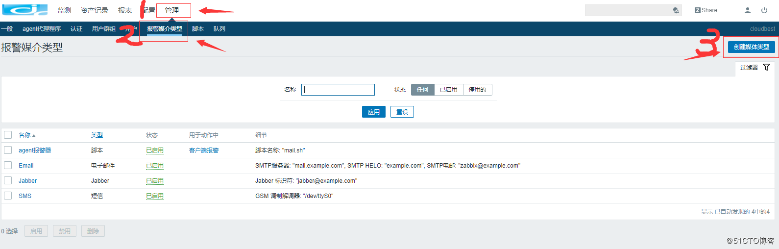Image resolution: width=779 pixels, height=249 pixels.
Task: Check the agent报警器 row checkbox
Action: (x=8, y=150)
